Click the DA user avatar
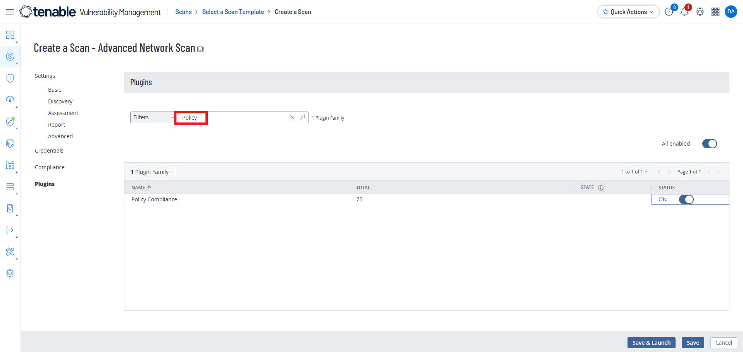Viewport: 743px width, 352px height. tap(731, 12)
